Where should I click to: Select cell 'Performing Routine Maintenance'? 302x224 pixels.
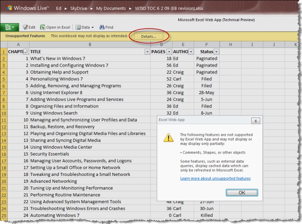[x=90, y=195]
